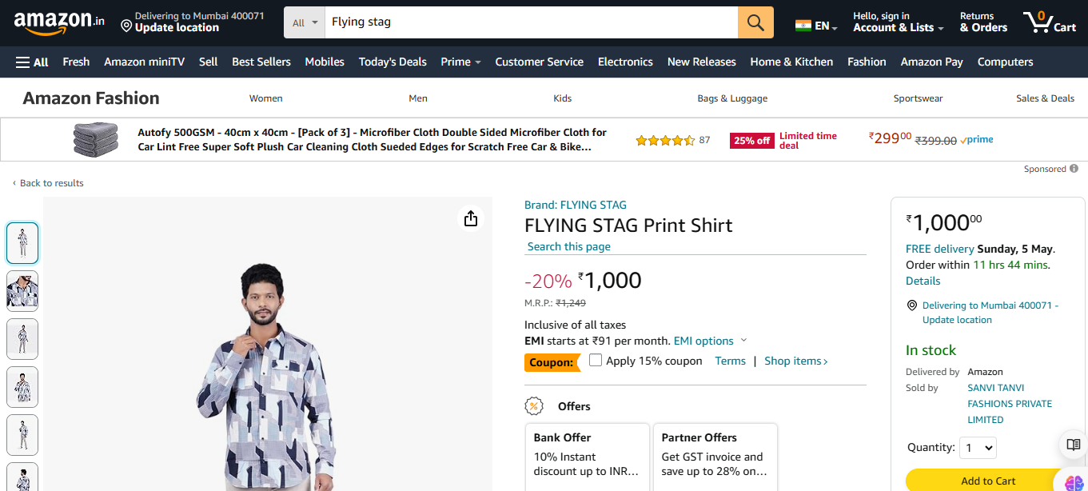Screen dimensions: 1088x491
Task: Click the Sponsored info icon
Action: click(x=1074, y=169)
